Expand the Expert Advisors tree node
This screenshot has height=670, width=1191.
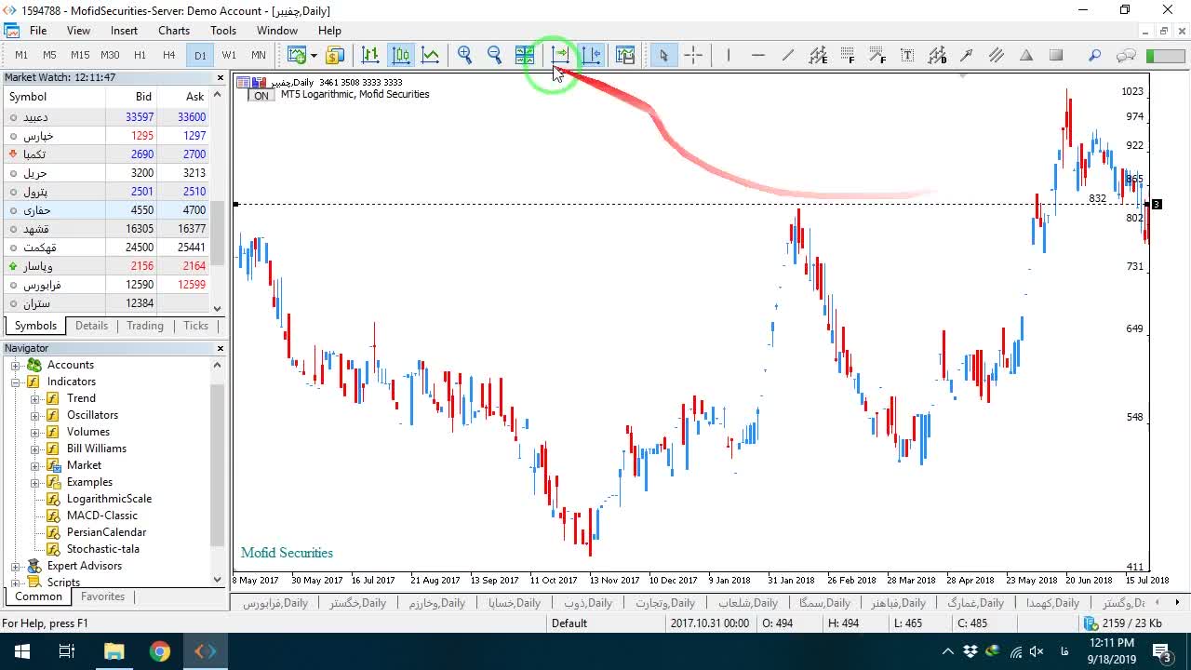16,566
